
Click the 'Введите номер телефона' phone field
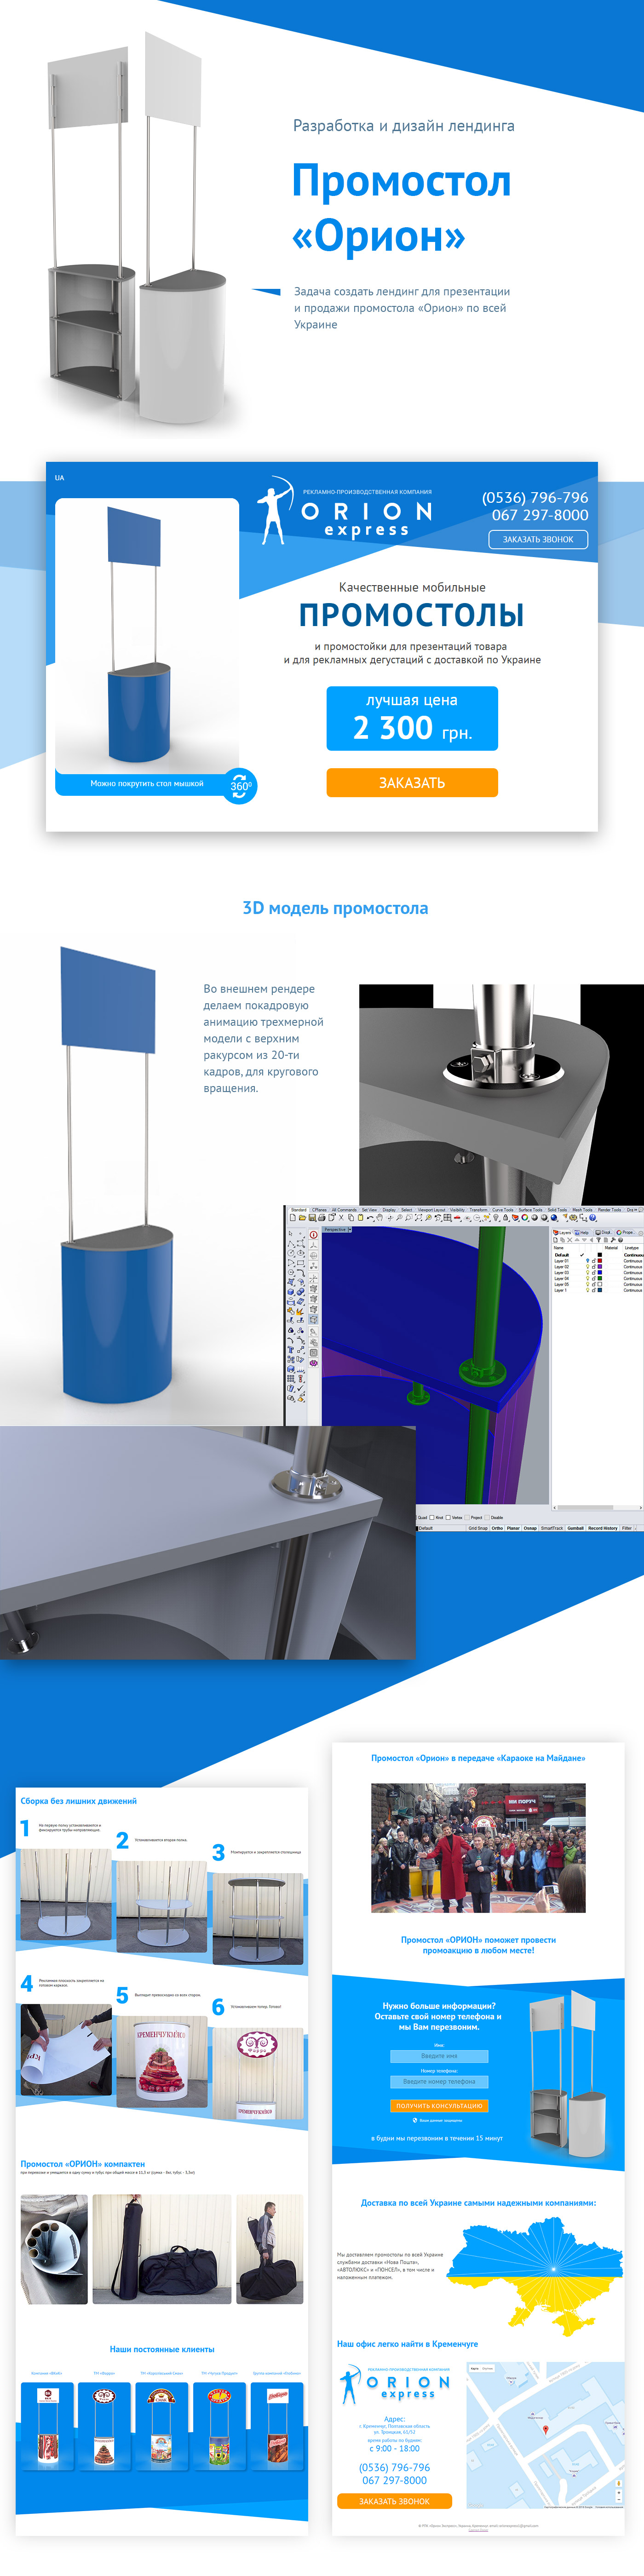439,2081
